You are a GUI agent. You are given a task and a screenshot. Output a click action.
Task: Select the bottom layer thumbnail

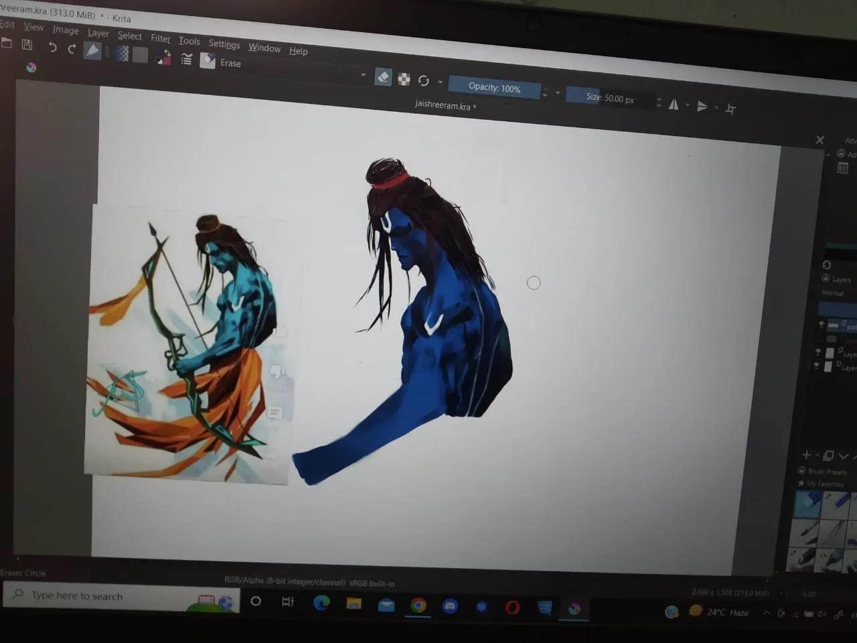(828, 366)
